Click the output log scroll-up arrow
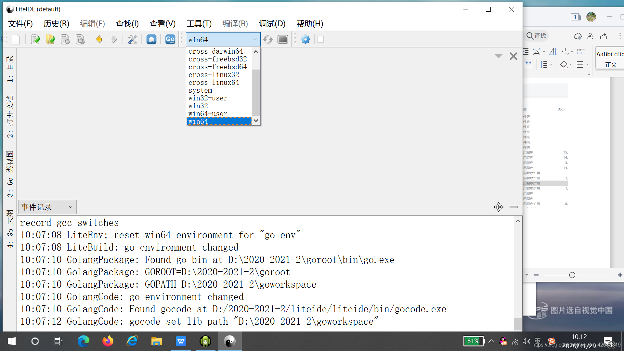This screenshot has width=624, height=351. click(x=518, y=221)
